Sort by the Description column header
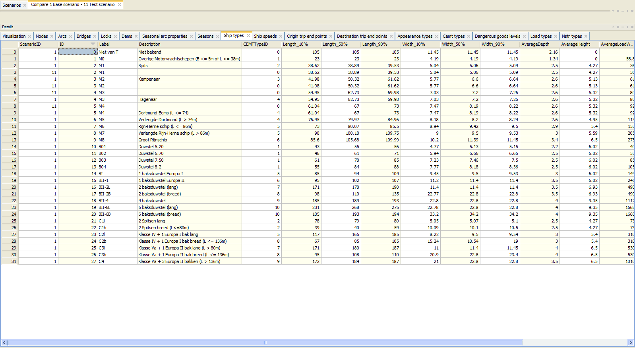The image size is (635, 348). tap(190, 44)
